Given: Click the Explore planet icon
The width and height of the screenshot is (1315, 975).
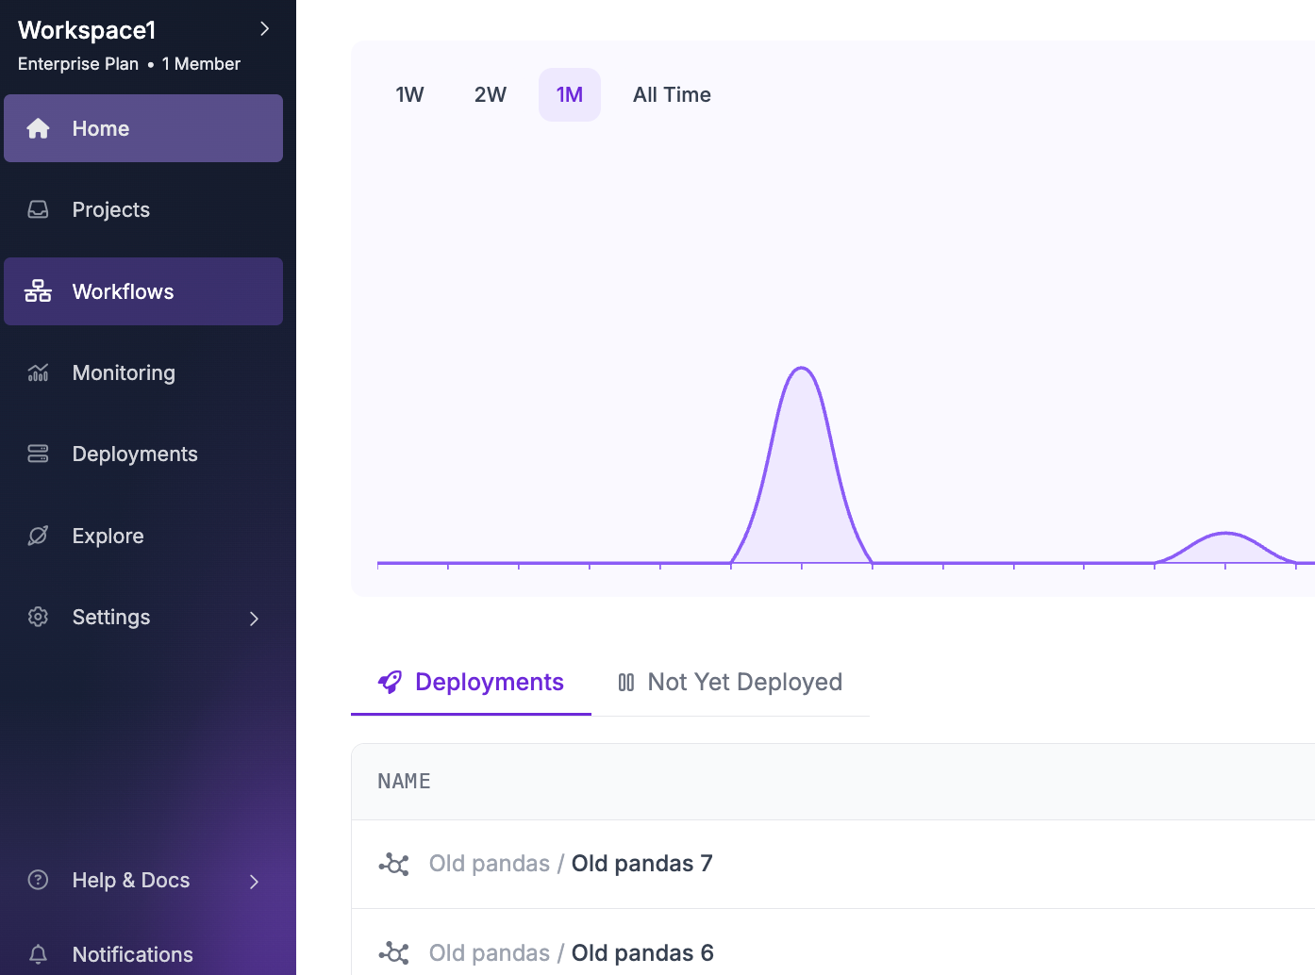Looking at the screenshot, I should [38, 536].
